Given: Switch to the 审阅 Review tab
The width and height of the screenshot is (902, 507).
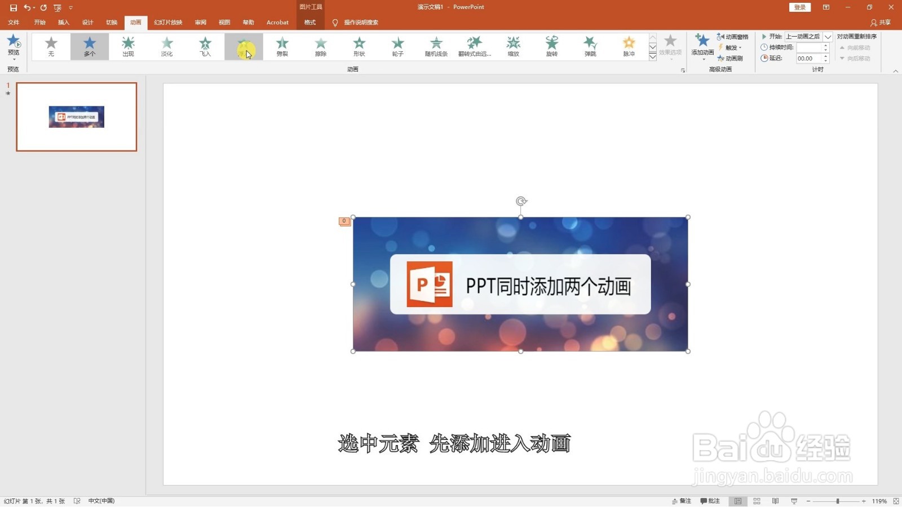Looking at the screenshot, I should coord(200,23).
